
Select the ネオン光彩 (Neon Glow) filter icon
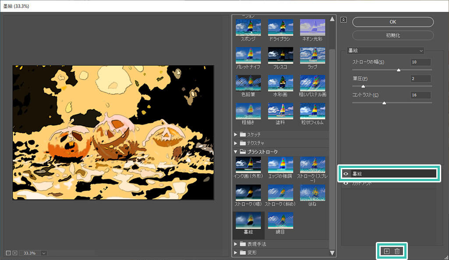(312, 27)
